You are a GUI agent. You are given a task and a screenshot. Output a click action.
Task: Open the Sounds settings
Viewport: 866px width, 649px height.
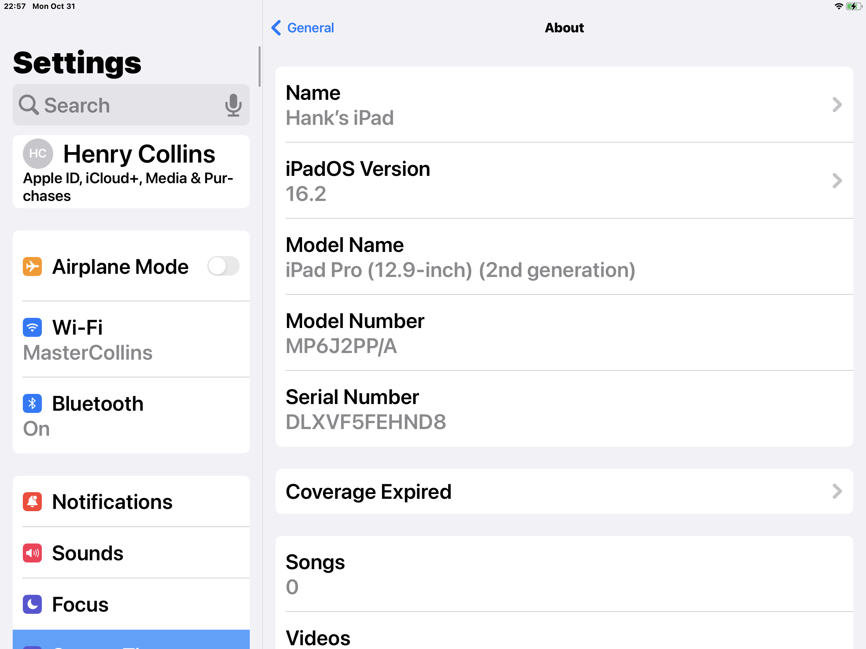click(131, 553)
